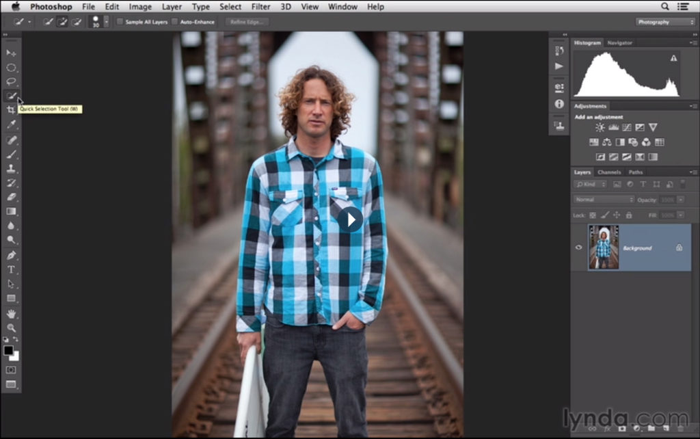This screenshot has height=439, width=700.
Task: Open the History panel icon
Action: click(559, 51)
